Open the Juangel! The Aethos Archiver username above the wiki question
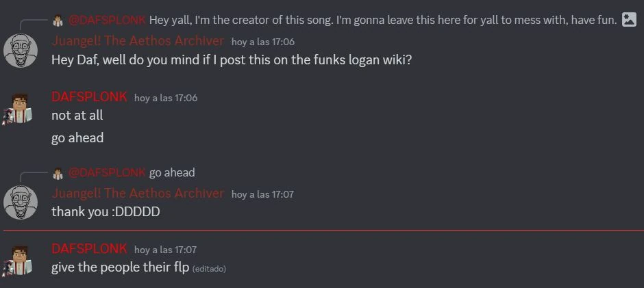The image size is (644, 288). [x=138, y=41]
